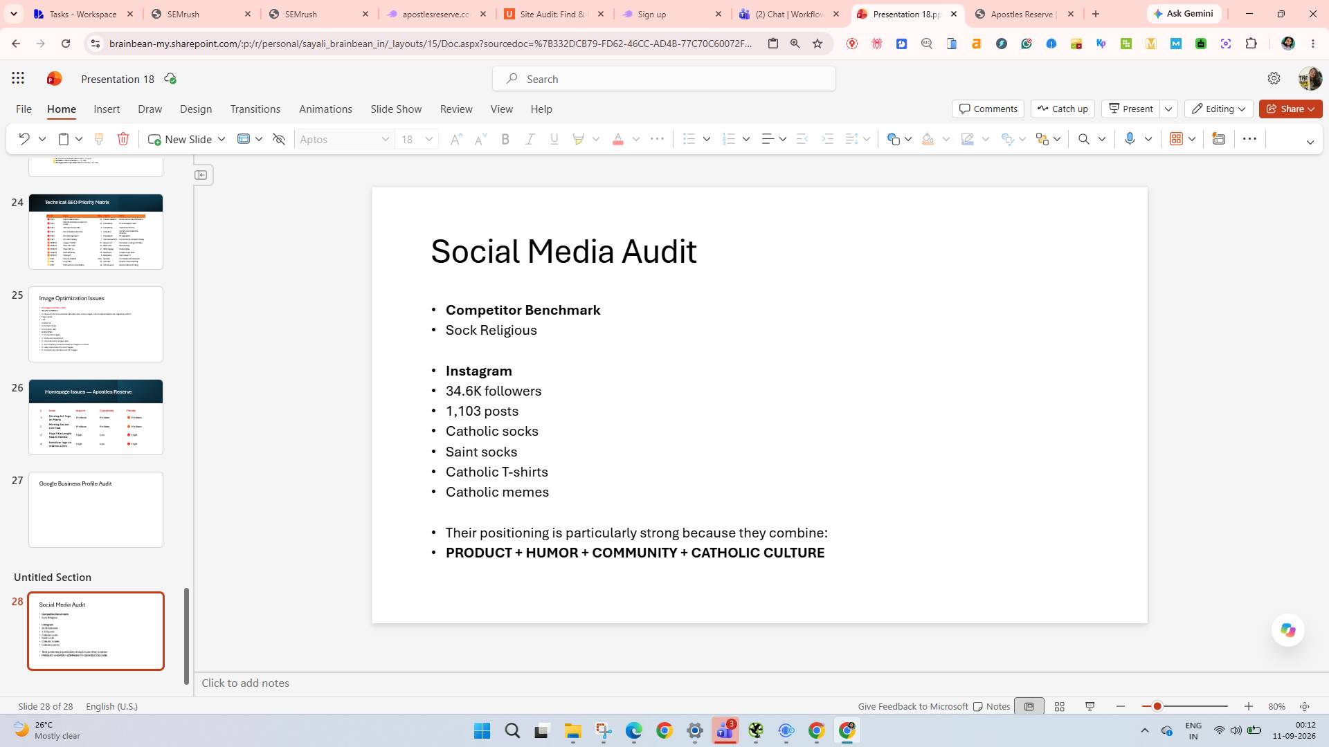Open the font size dropdown

429,139
